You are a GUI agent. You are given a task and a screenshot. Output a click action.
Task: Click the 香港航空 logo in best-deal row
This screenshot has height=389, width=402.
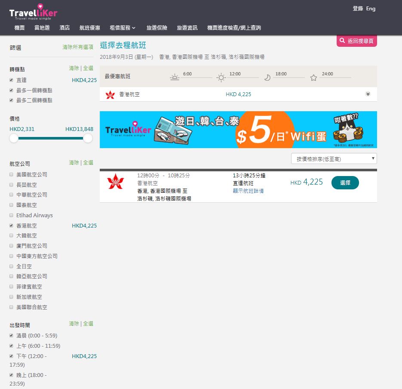(110, 94)
